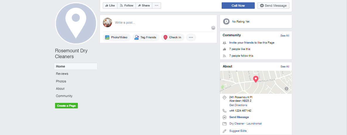Click the phone icon

pyautogui.click(x=224, y=111)
